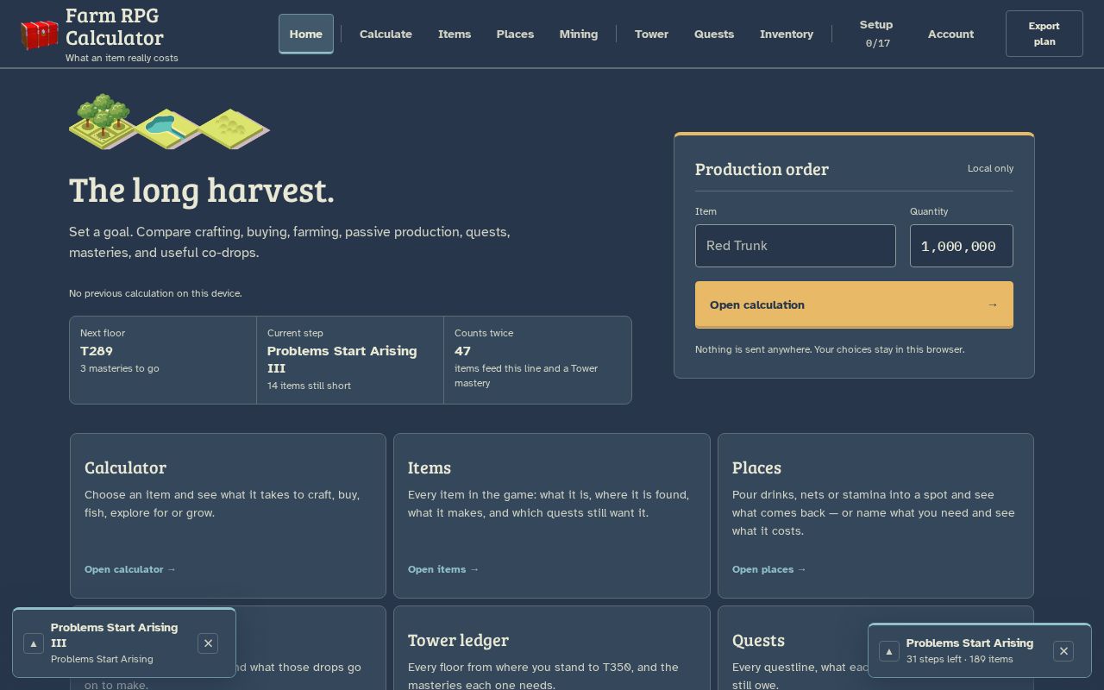The height and width of the screenshot is (690, 1104).
Task: Open the Places nav tab
Action: click(x=515, y=34)
